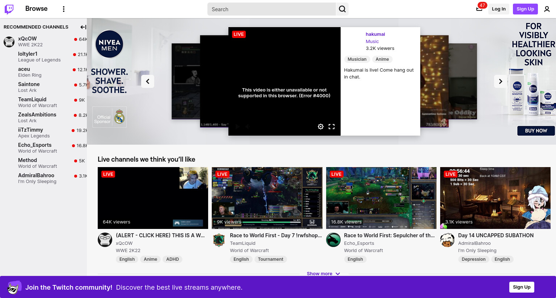Select the Tournament tag
The image size is (556, 298).
271,259
